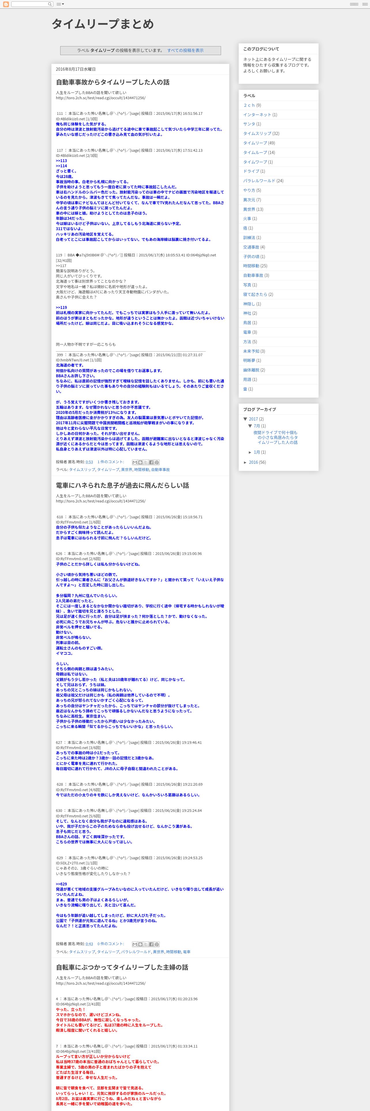Select sidebar label 雷
This screenshot has height=1111, width=370.
pos(245,389)
